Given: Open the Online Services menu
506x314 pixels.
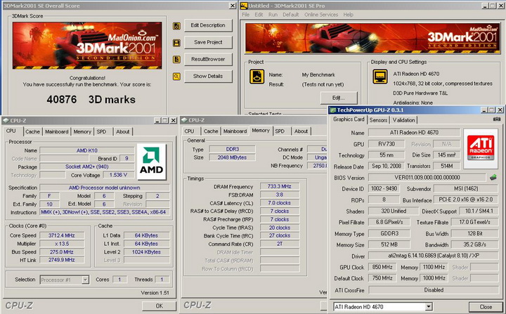Looking at the screenshot, I should [x=321, y=15].
